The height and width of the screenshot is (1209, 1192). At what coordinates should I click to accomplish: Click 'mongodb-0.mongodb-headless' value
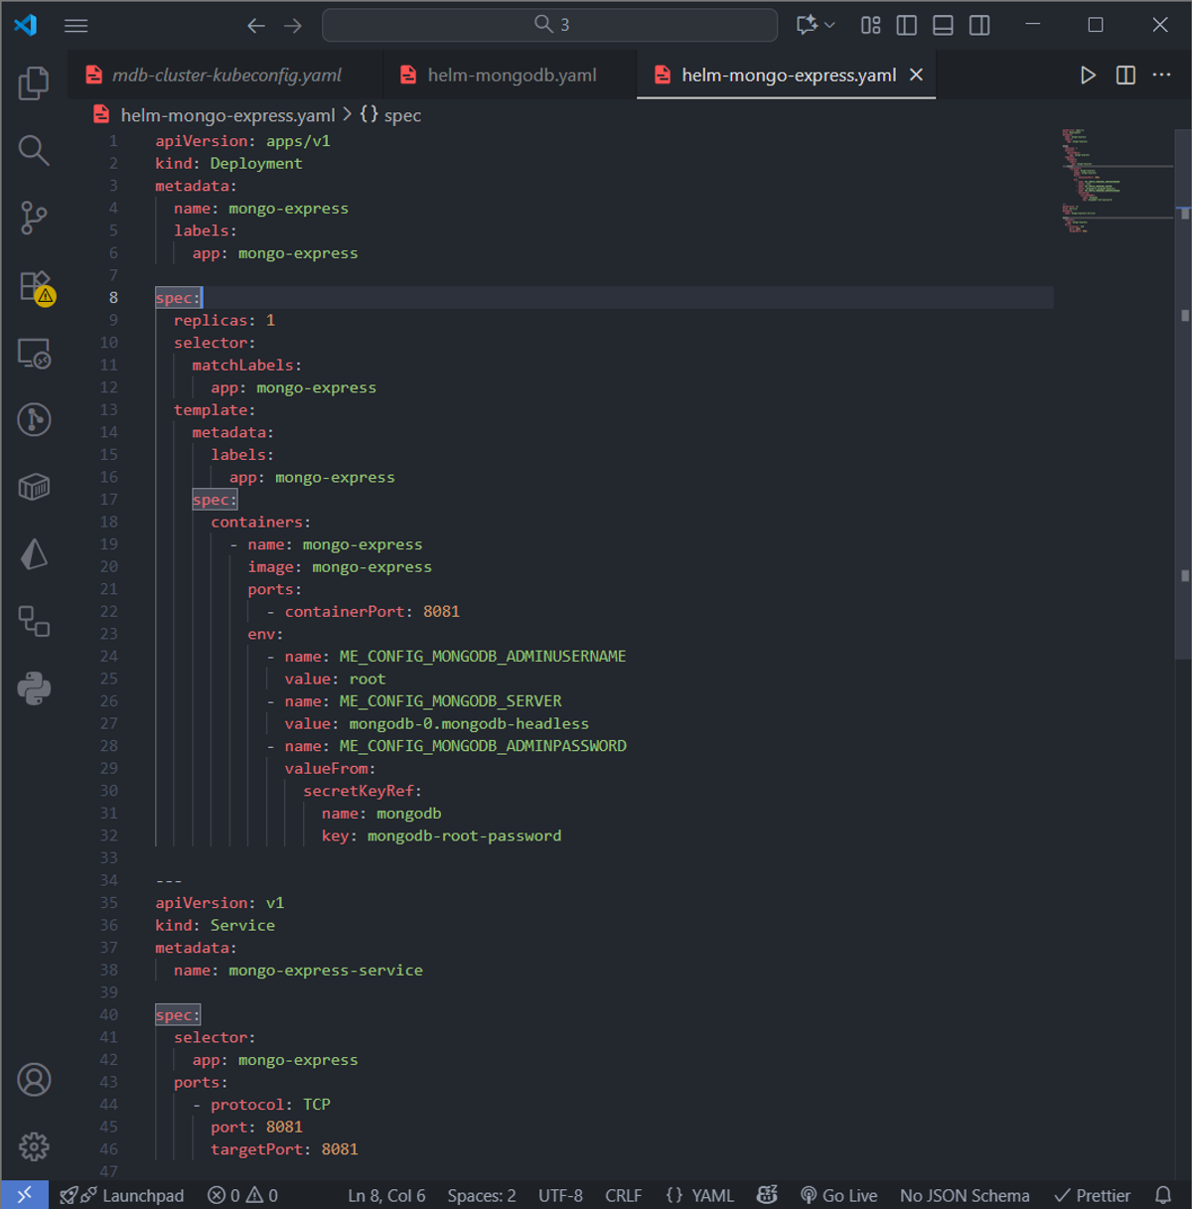point(469,724)
